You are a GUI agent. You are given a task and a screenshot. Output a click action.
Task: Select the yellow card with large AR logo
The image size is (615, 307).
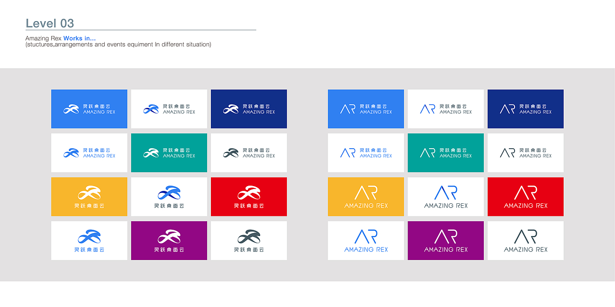pos(366,197)
